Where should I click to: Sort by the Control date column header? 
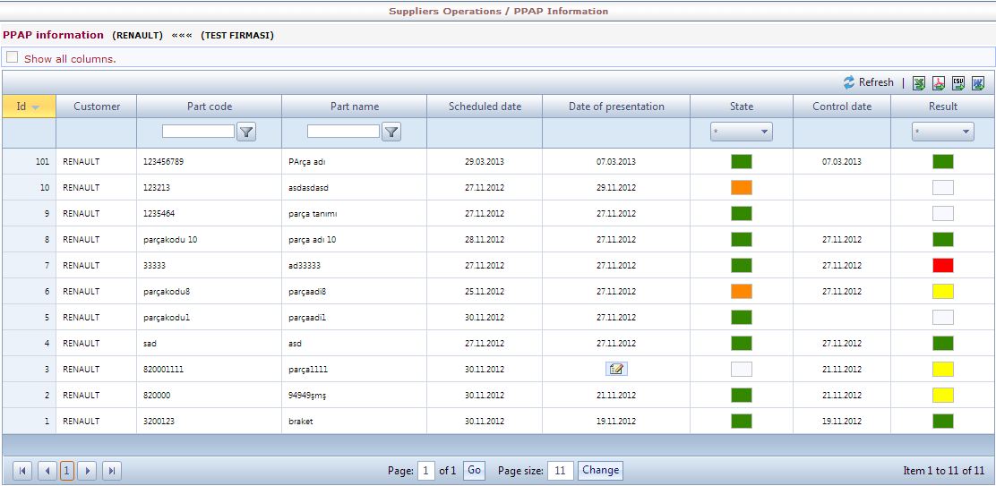pyautogui.click(x=842, y=107)
